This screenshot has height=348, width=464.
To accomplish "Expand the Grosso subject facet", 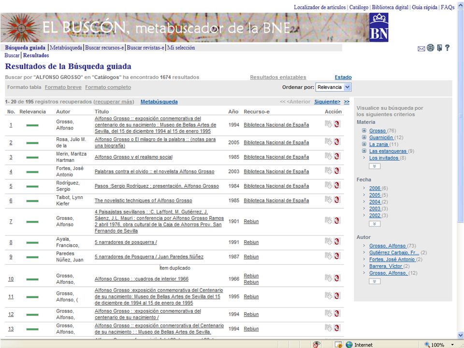I will 364,130.
